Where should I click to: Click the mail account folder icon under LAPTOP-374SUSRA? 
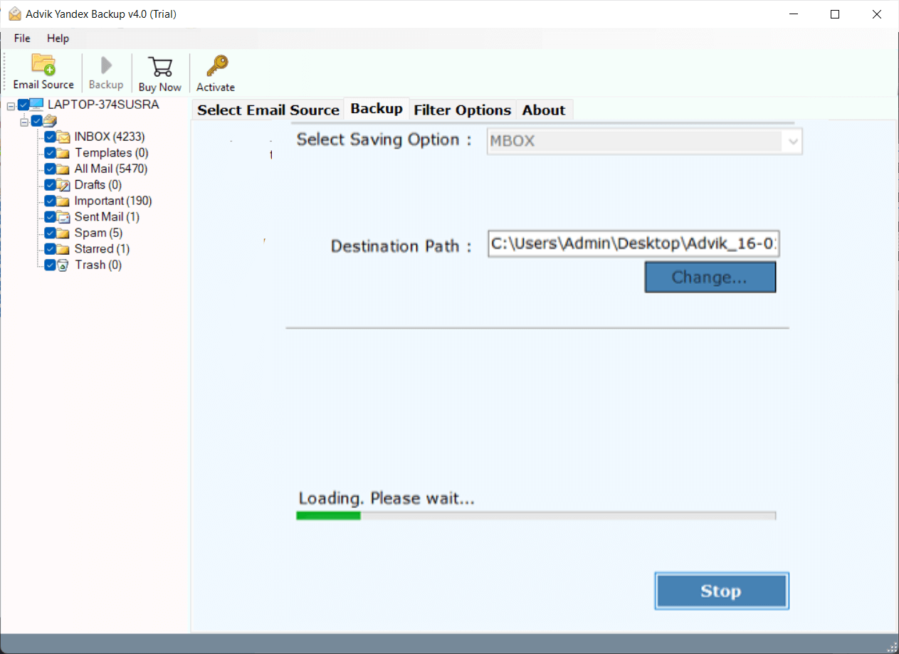pos(50,121)
